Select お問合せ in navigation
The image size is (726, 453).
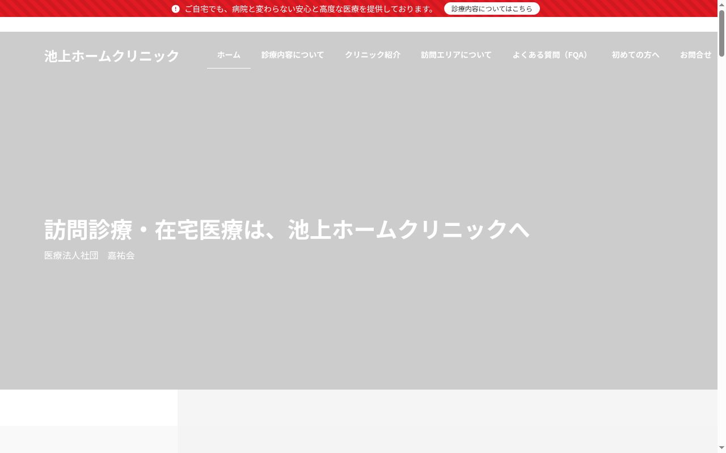[x=695, y=55]
